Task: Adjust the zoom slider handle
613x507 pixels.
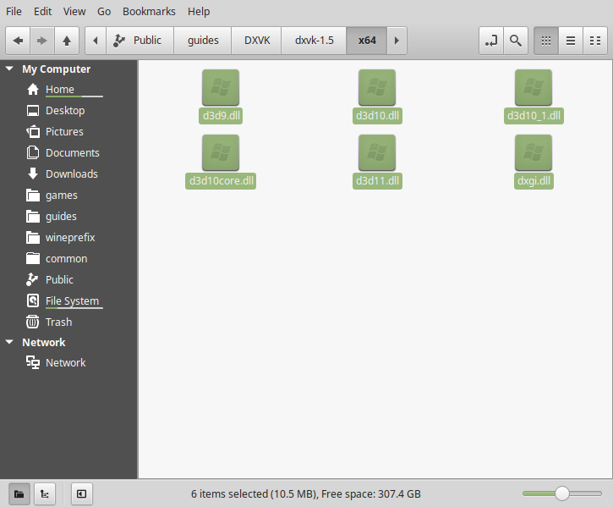Action: coord(561,493)
